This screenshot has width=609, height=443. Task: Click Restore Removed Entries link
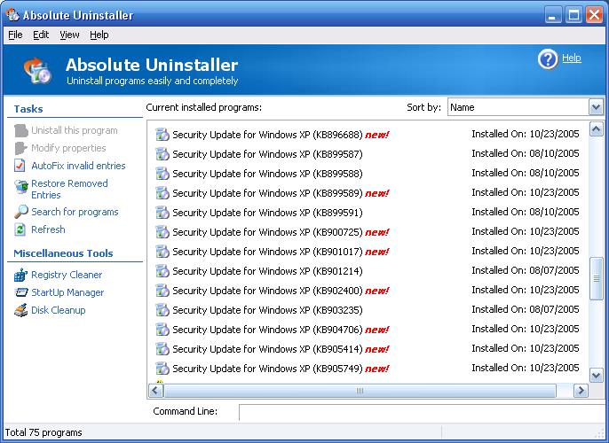pyautogui.click(x=69, y=189)
